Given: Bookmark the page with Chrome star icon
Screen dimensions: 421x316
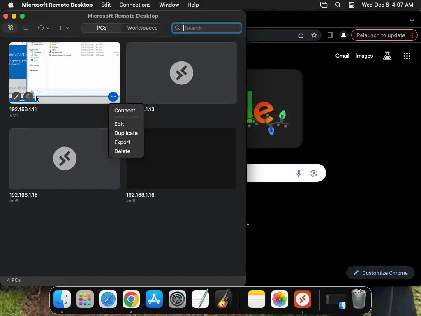Looking at the screenshot, I should (x=314, y=35).
